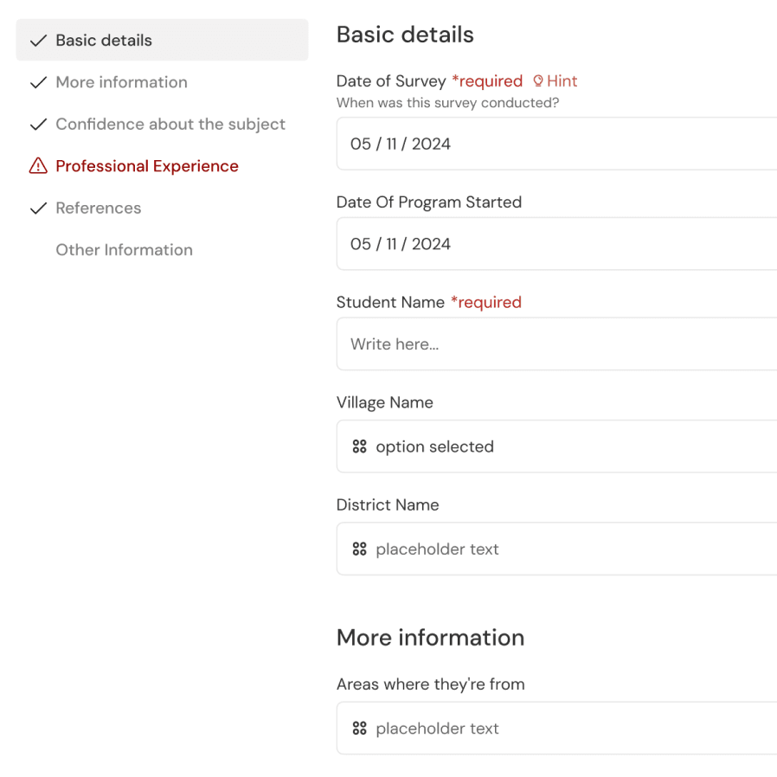Click the Village Name label

coord(384,402)
